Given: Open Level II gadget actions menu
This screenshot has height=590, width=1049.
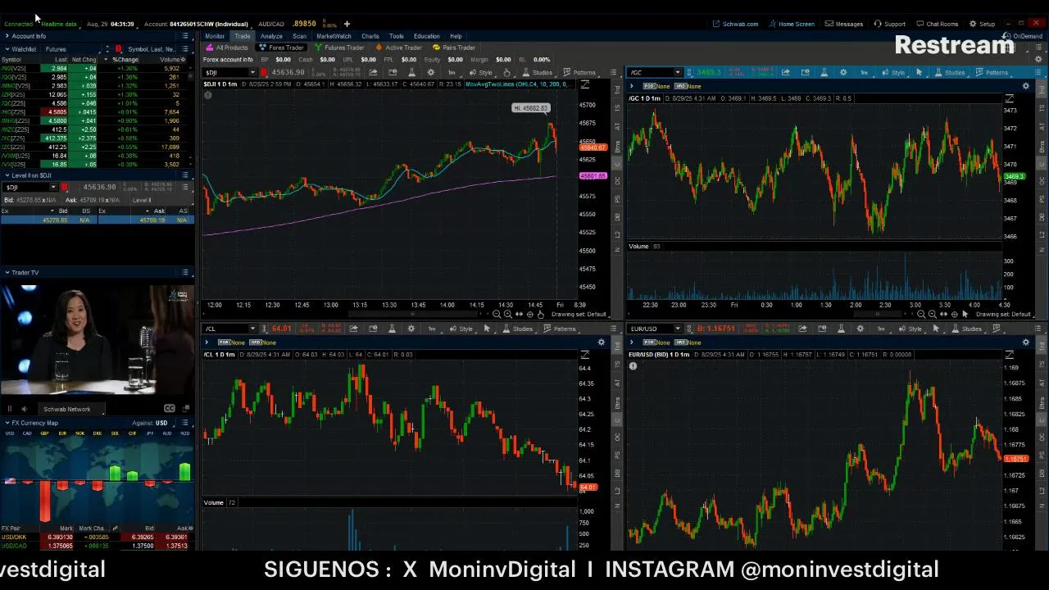Looking at the screenshot, I should (x=185, y=175).
